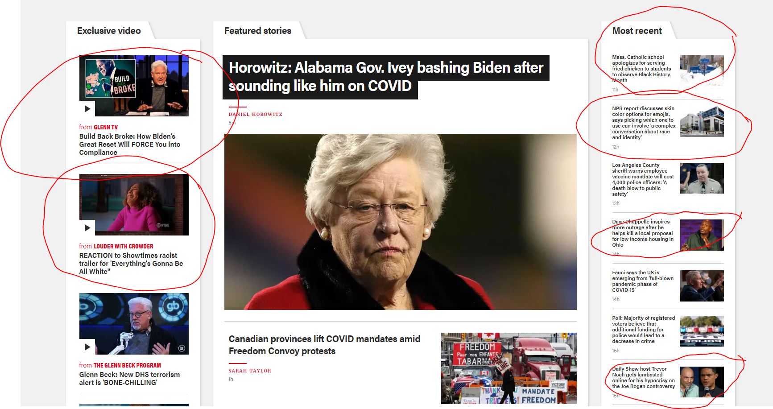Open the Glenn TV source link
Viewport: 773px width, 409px height.
point(106,127)
